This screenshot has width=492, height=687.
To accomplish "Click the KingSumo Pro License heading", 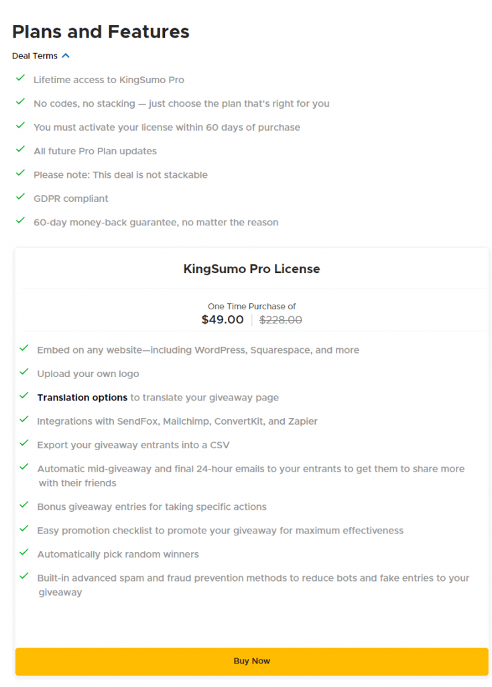I will point(251,269).
